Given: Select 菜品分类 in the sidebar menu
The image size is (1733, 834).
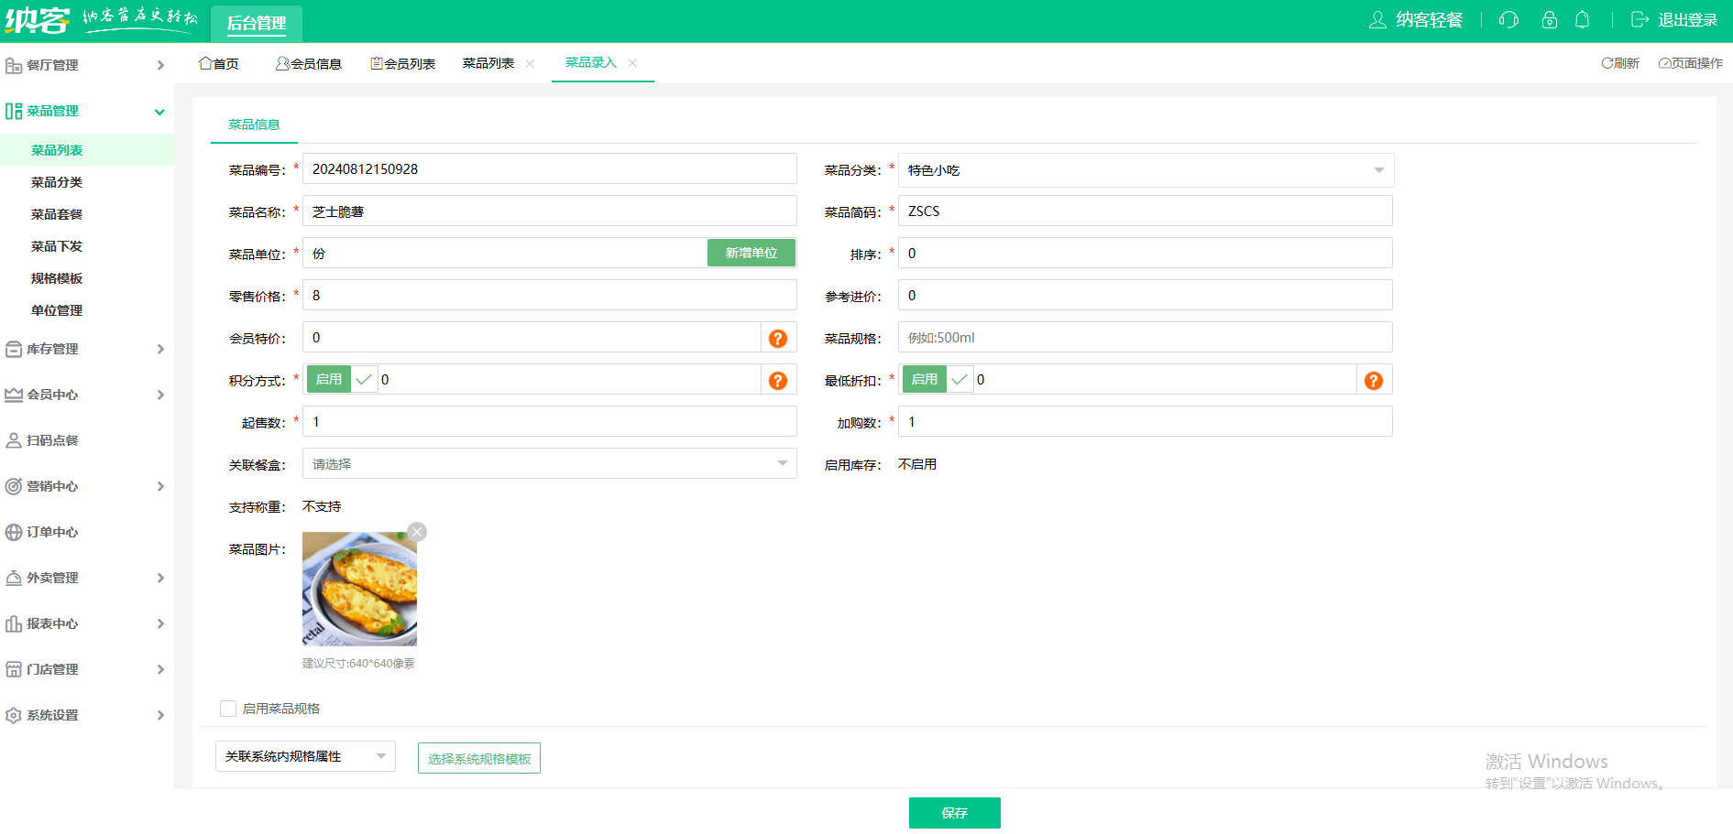Looking at the screenshot, I should coord(57,182).
